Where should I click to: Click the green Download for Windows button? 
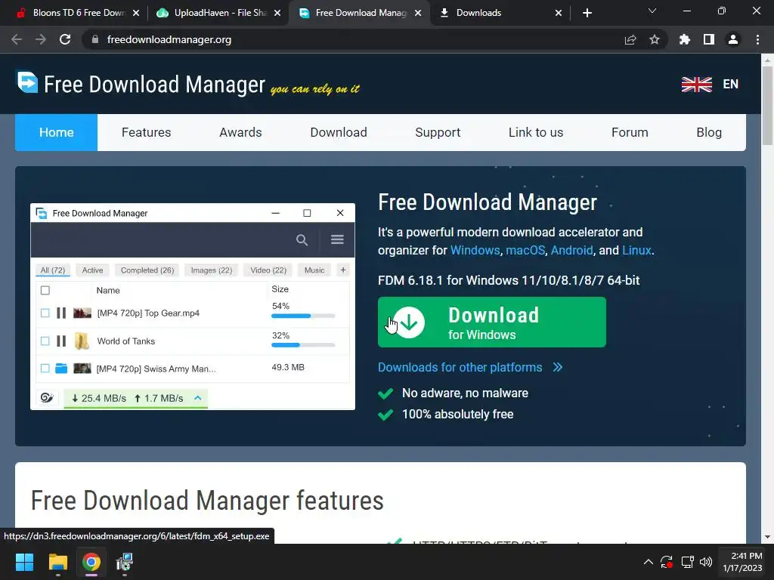(x=491, y=322)
